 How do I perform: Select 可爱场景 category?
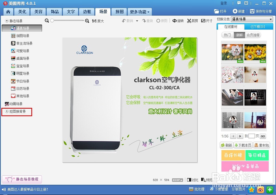(20, 51)
